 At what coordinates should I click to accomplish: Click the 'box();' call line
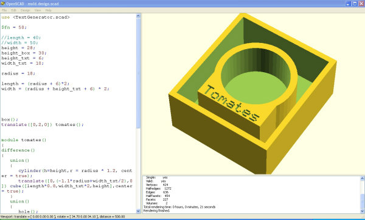pos(10,119)
